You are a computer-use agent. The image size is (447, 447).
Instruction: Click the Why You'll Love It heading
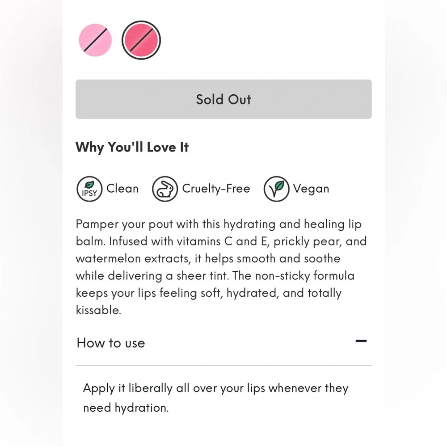132,148
